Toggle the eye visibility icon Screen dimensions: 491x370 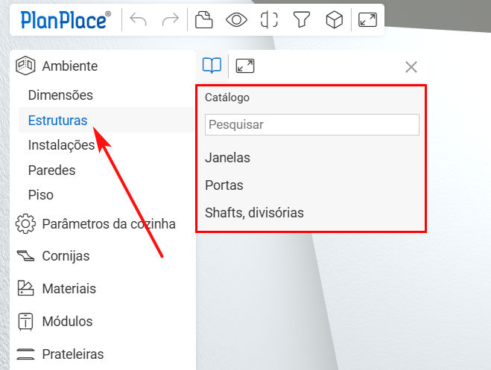tap(236, 20)
